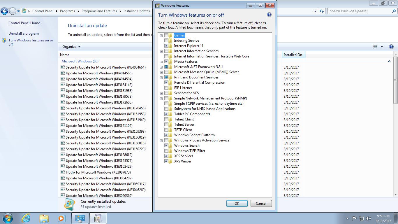Viewport: 398px width, 224px height.
Task: Expand Microsoft .NET Framework 3.5.1 node
Action: tap(161, 67)
